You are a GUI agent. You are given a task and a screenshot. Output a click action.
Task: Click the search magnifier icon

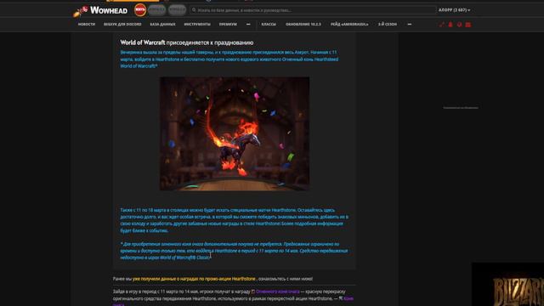point(194,10)
